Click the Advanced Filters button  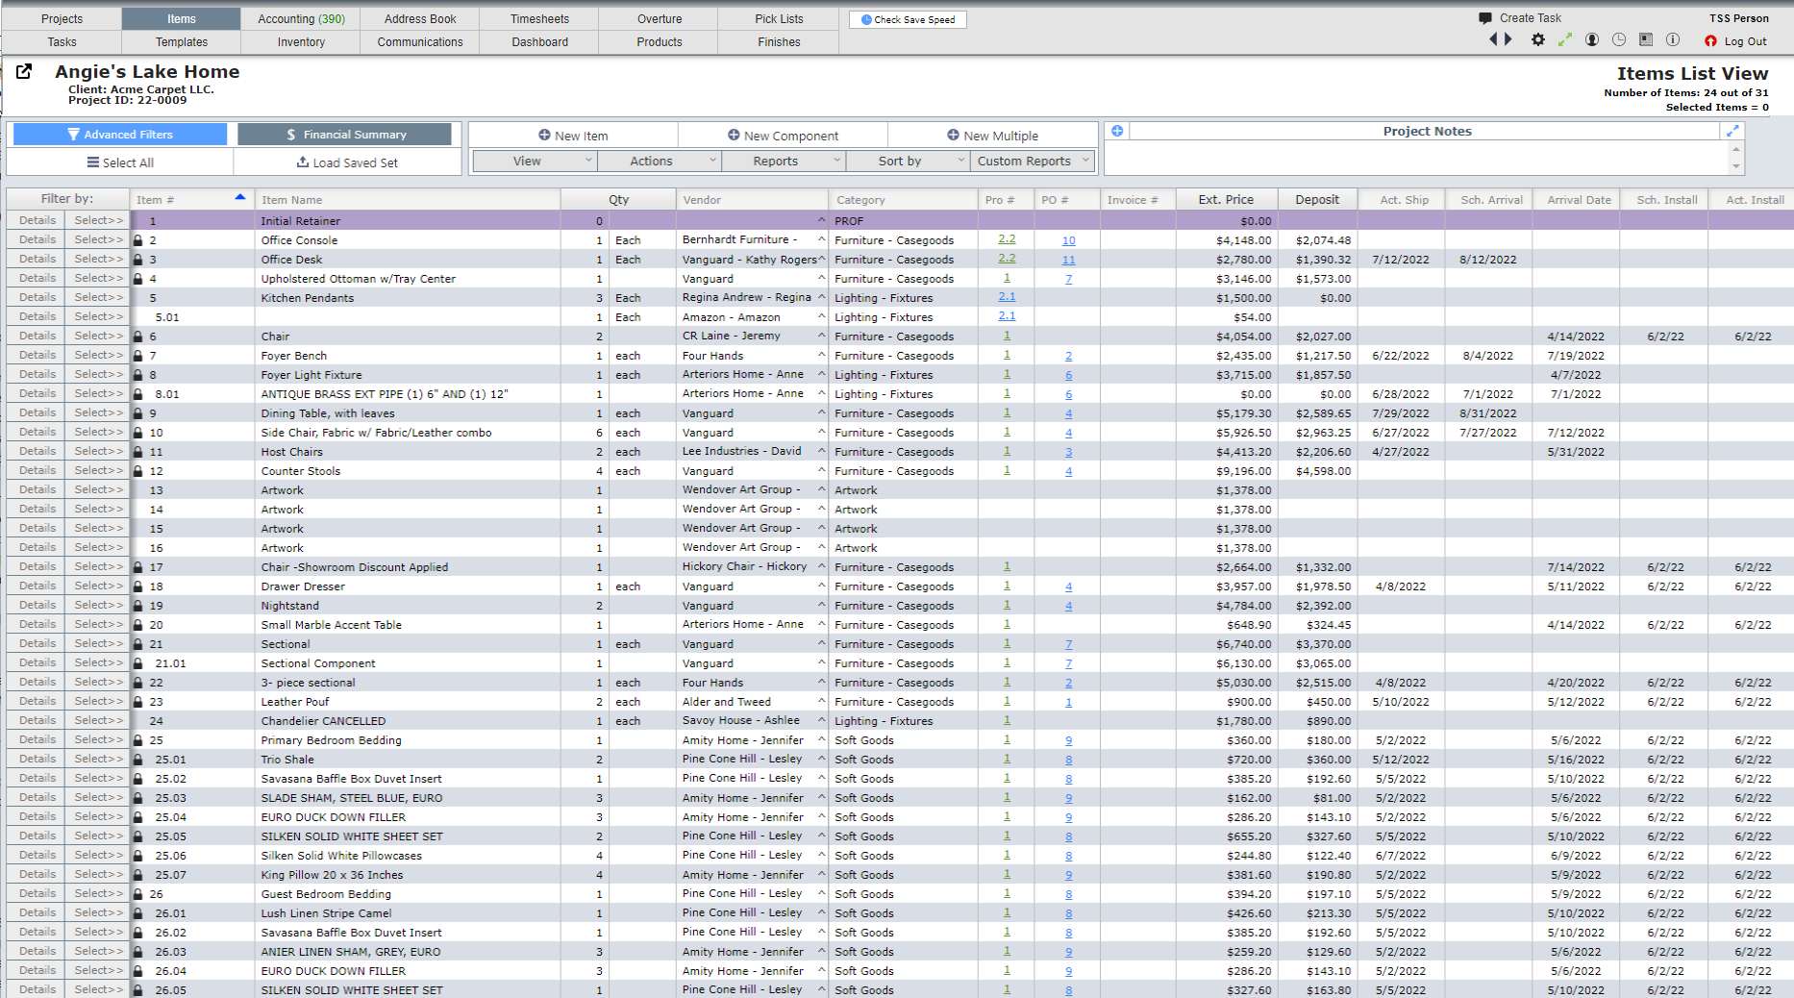[x=120, y=135]
